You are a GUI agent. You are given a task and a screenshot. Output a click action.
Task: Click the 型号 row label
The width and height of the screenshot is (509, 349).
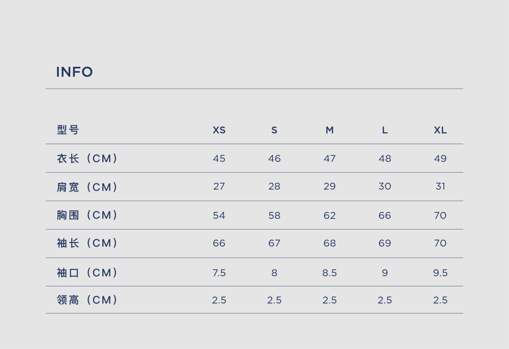click(x=68, y=129)
